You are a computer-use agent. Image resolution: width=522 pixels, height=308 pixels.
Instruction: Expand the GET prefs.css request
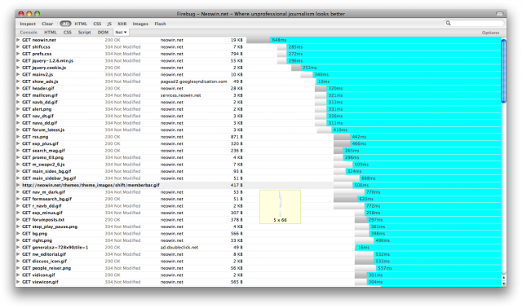[18, 54]
